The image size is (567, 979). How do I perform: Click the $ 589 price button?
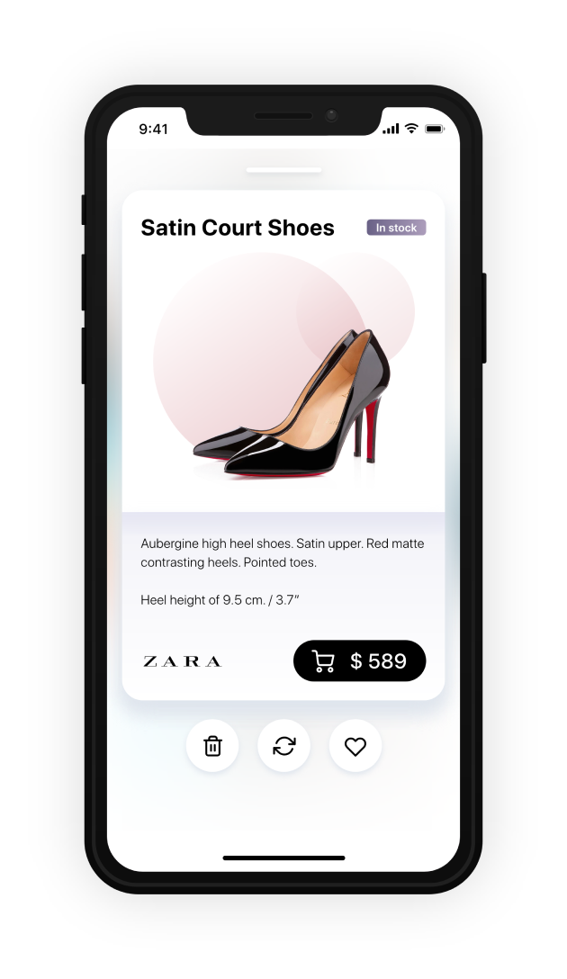coord(360,660)
